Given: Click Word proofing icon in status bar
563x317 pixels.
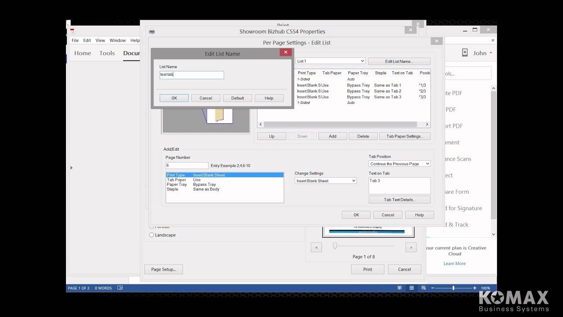Looking at the screenshot, I should pyautogui.click(x=120, y=288).
